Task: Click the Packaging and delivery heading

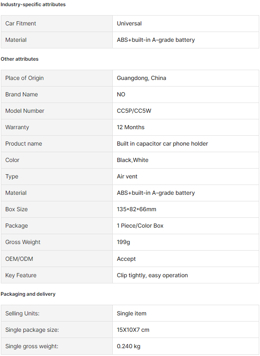Action: point(28,294)
